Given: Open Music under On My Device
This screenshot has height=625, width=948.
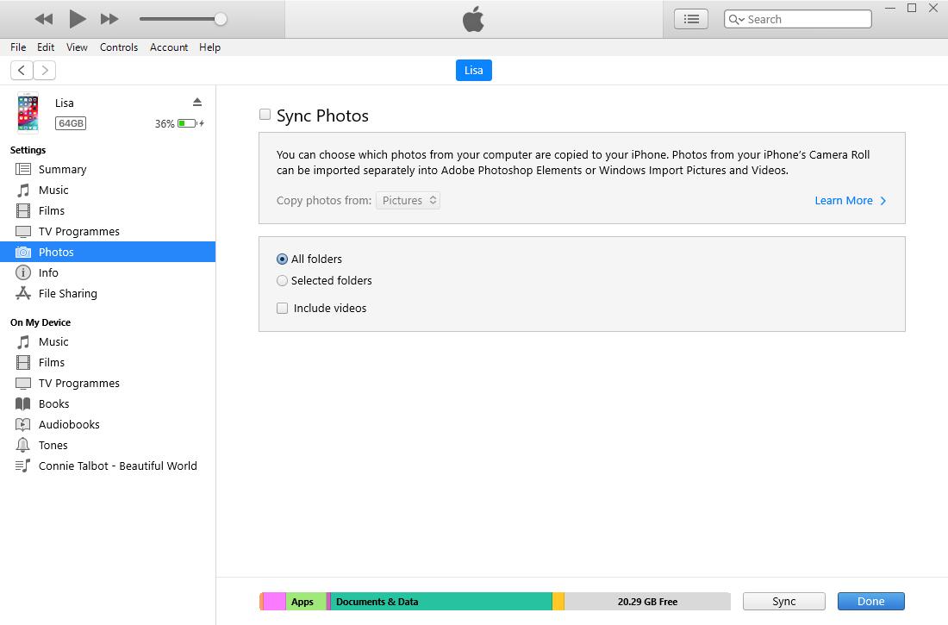Looking at the screenshot, I should click(x=108, y=342).
